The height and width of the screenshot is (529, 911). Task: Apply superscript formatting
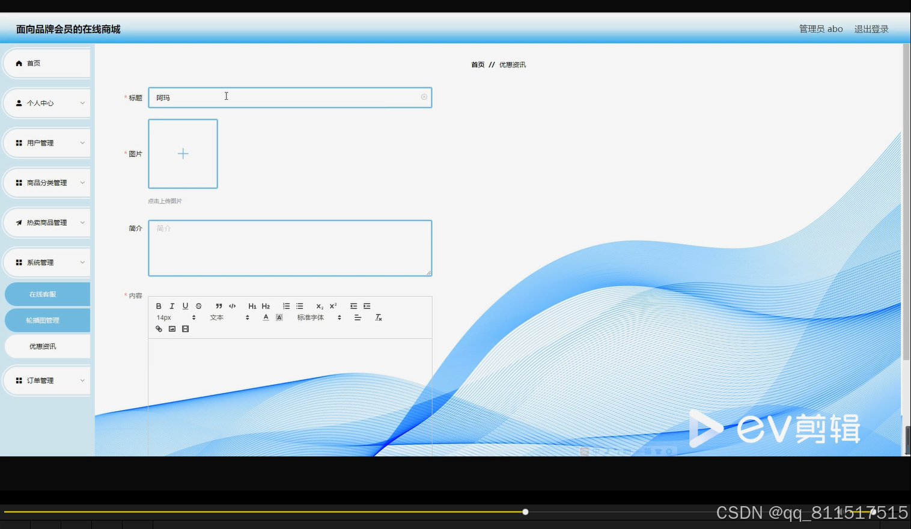point(333,306)
